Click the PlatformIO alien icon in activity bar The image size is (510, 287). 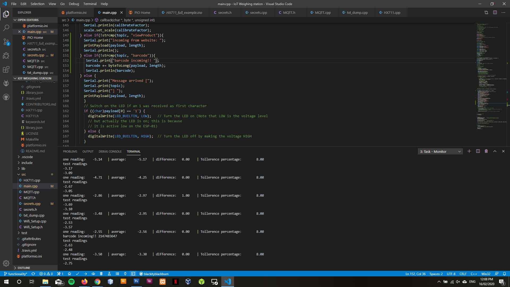[x=6, y=83]
